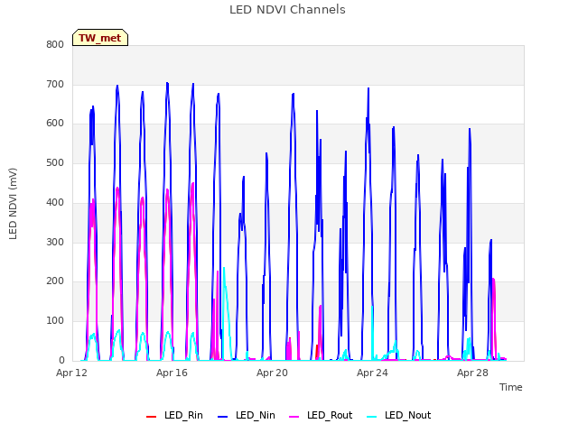This screenshot has width=578, height=433.
Task: Click the 800 y-axis tick label
Action: click(x=55, y=45)
